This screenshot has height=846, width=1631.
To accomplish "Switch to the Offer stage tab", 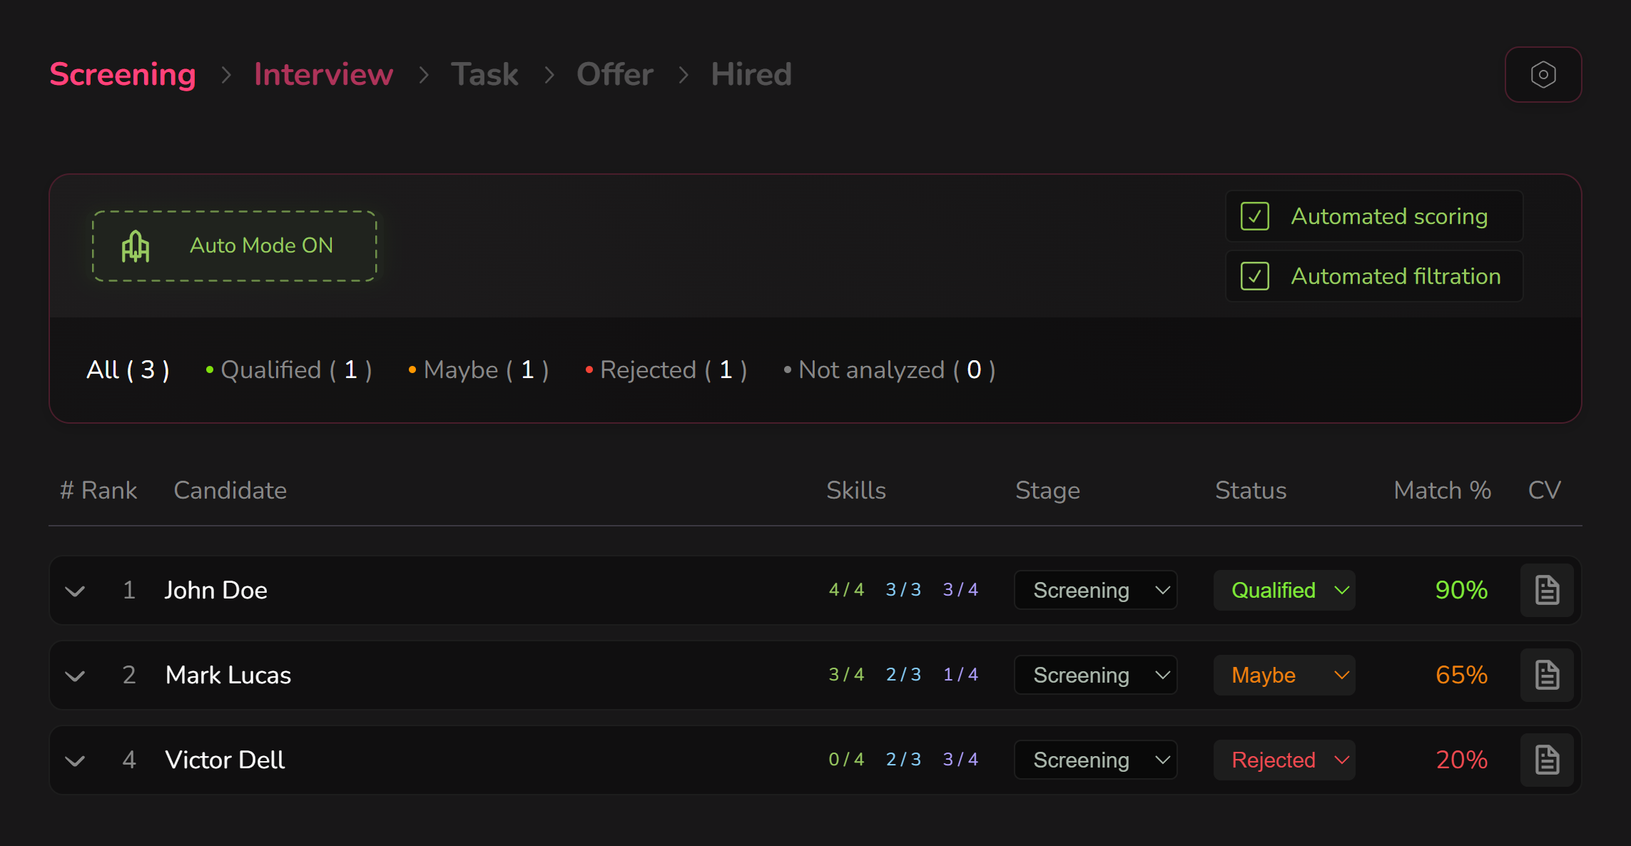I will pos(614,75).
